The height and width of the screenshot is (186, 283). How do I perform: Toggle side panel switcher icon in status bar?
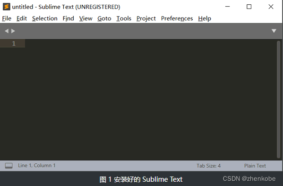(9, 166)
